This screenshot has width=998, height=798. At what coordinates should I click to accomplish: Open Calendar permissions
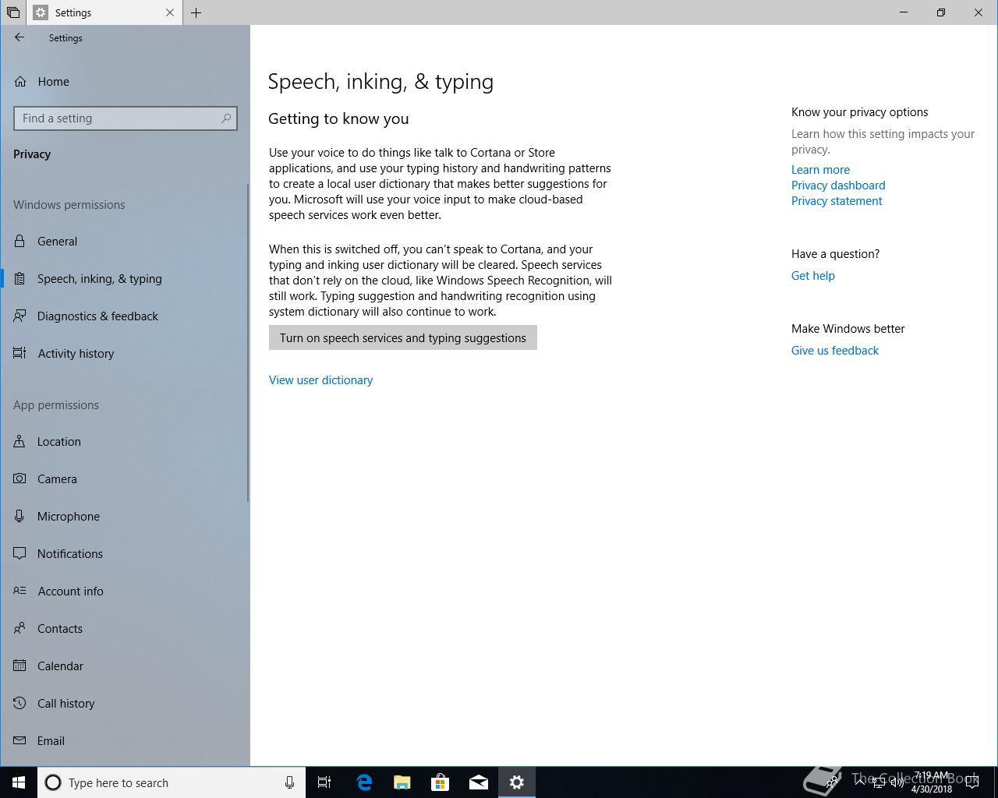click(x=60, y=666)
